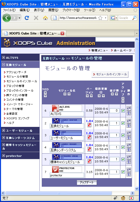This screenshot has height=202, width=140.
Task: Go to the browser Home icon
Action: pyautogui.click(x=45, y=18)
